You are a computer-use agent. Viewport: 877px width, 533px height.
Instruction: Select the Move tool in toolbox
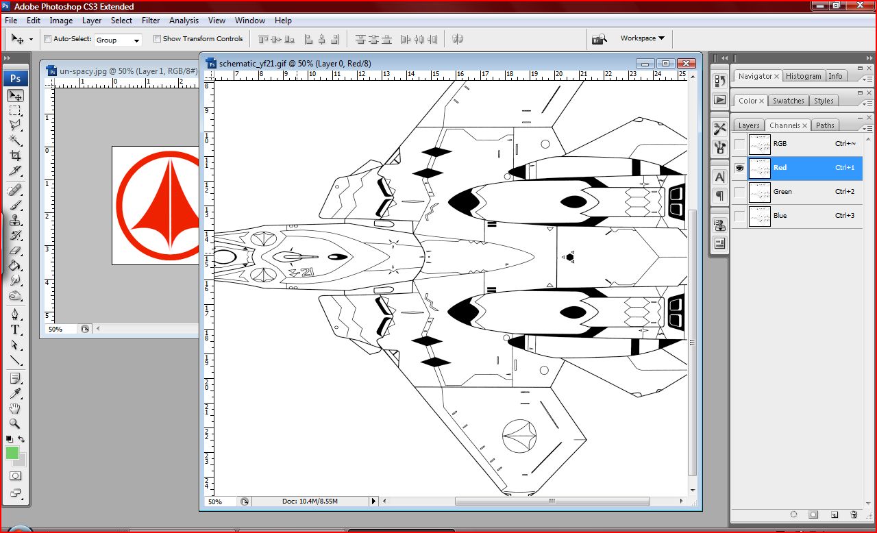pyautogui.click(x=15, y=95)
